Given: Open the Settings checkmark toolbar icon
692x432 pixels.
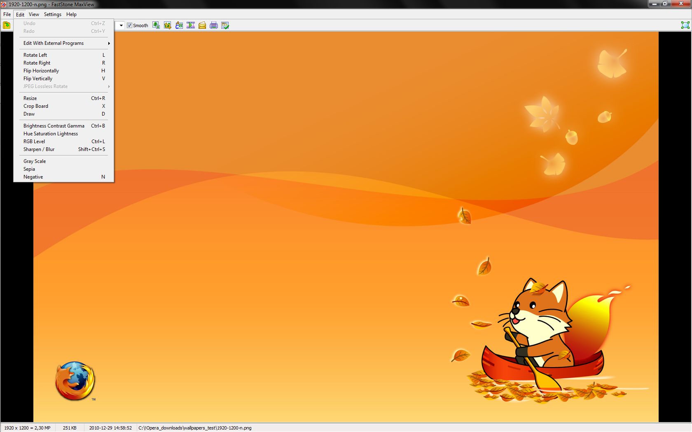Looking at the screenshot, I should point(225,26).
